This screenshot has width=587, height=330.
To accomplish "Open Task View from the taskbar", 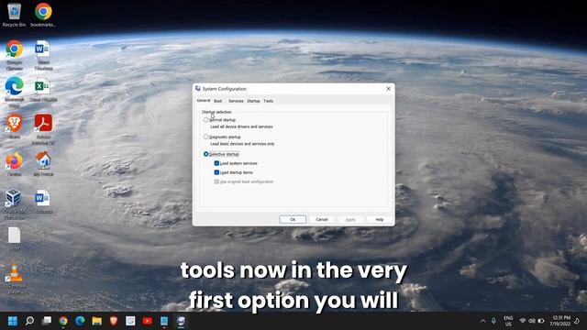I will (47, 321).
